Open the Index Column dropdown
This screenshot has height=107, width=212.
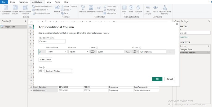(x=40, y=10)
